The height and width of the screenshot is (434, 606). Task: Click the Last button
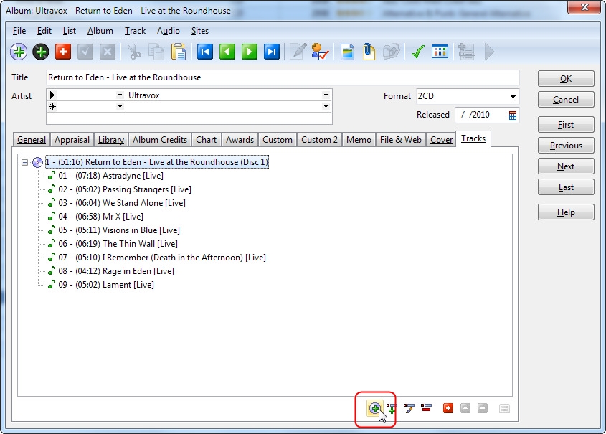pos(566,187)
